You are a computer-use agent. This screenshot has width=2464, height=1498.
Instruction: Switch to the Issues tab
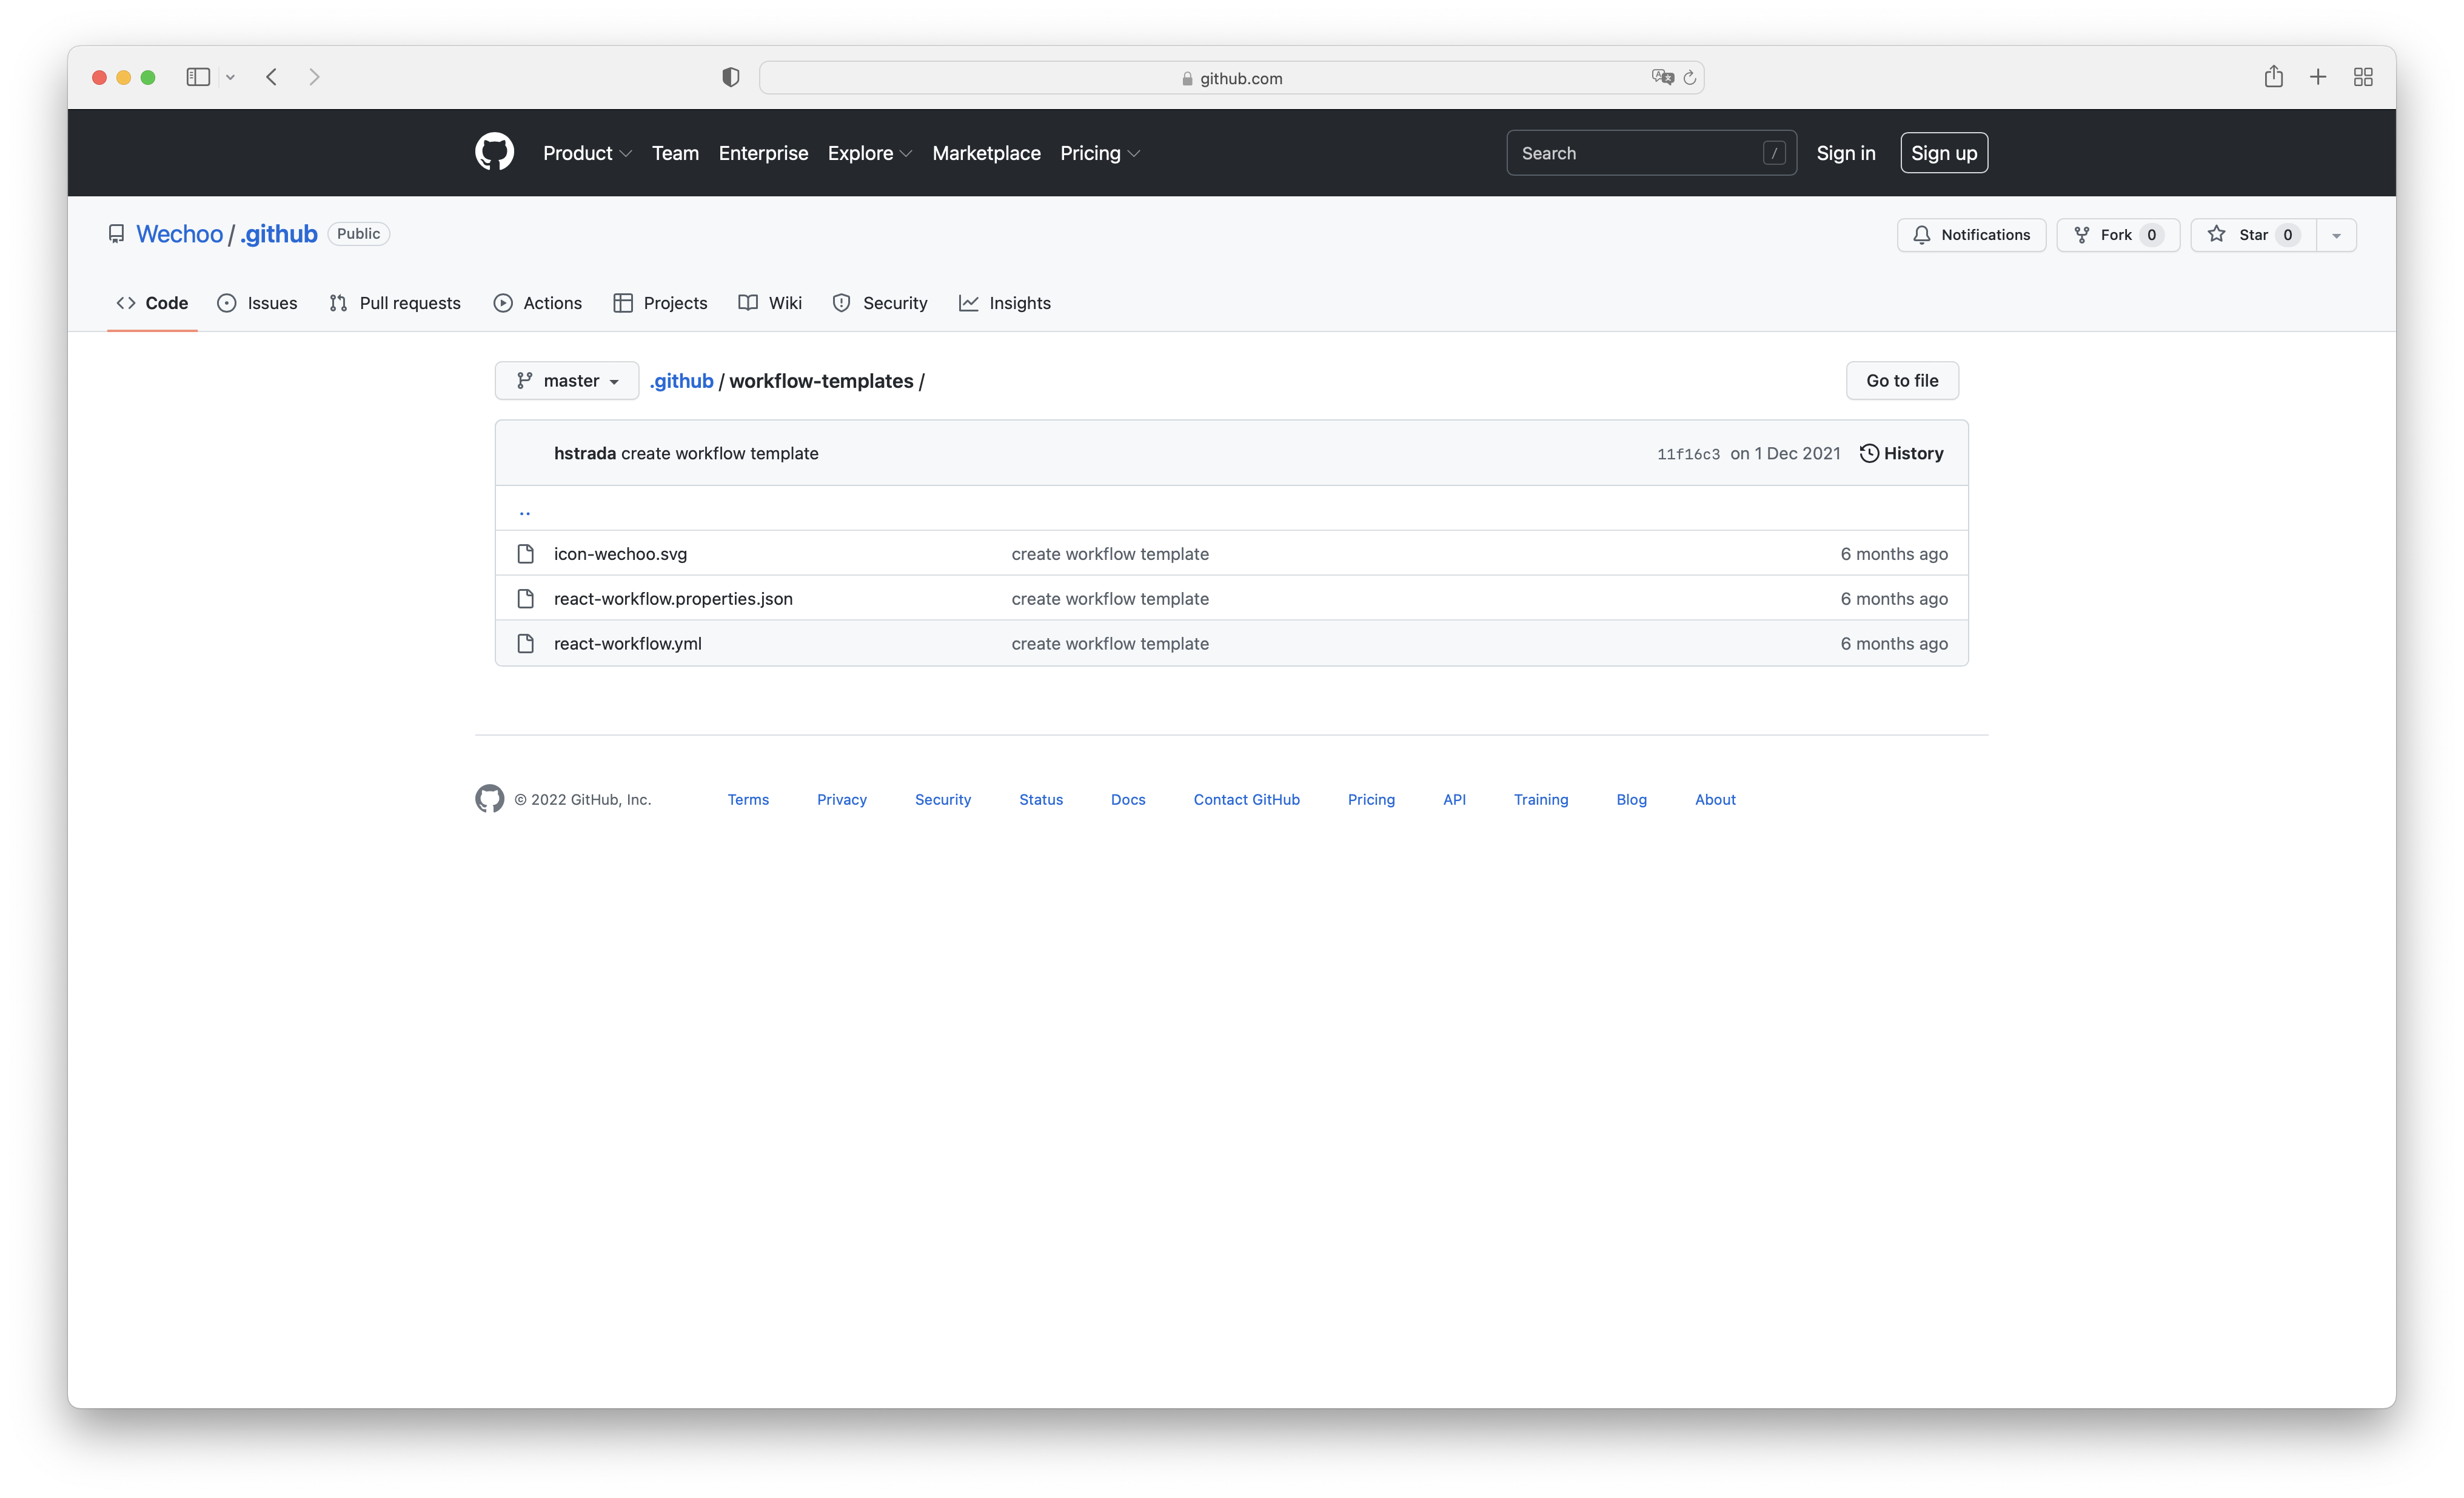coord(257,303)
